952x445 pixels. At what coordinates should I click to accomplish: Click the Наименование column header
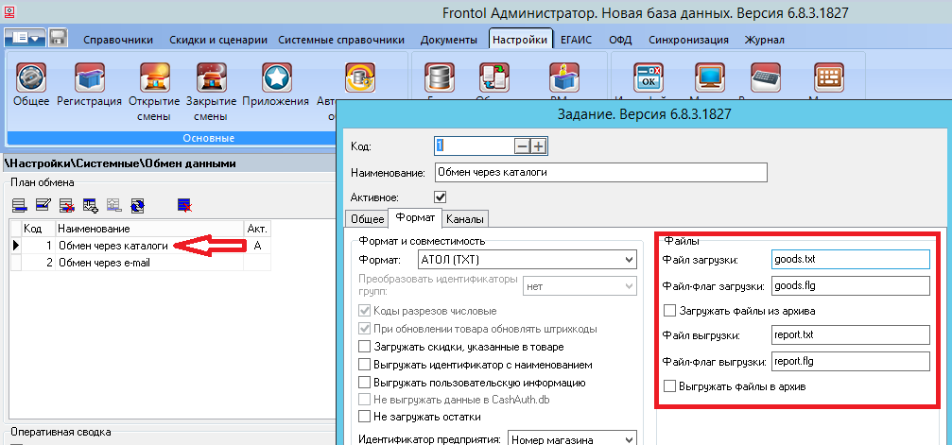coord(149,229)
